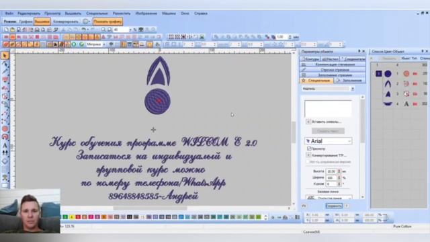Click the dark blue color block in row 1
The image size is (430, 242).
379,73
